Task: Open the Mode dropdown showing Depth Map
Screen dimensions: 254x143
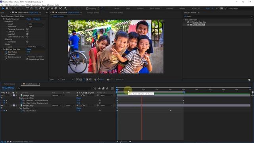Action: (35, 47)
